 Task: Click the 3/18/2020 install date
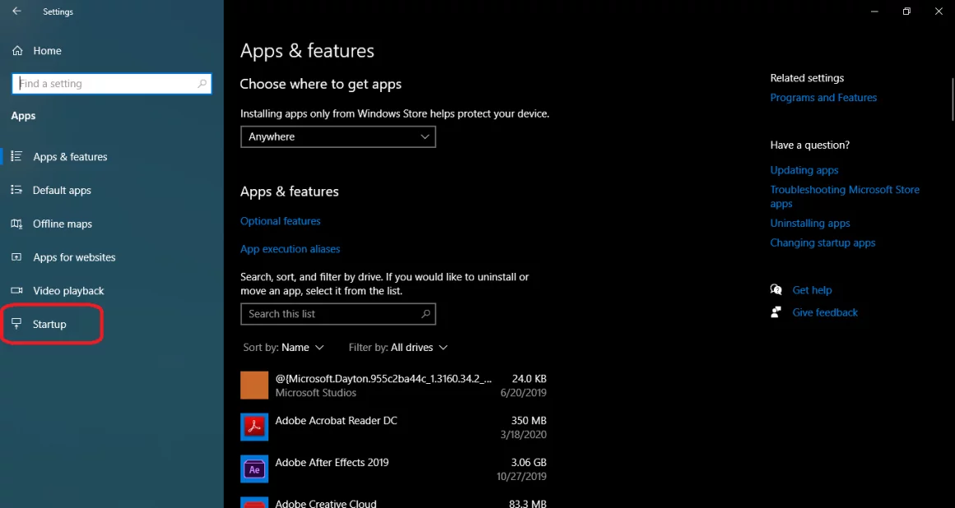tap(523, 435)
